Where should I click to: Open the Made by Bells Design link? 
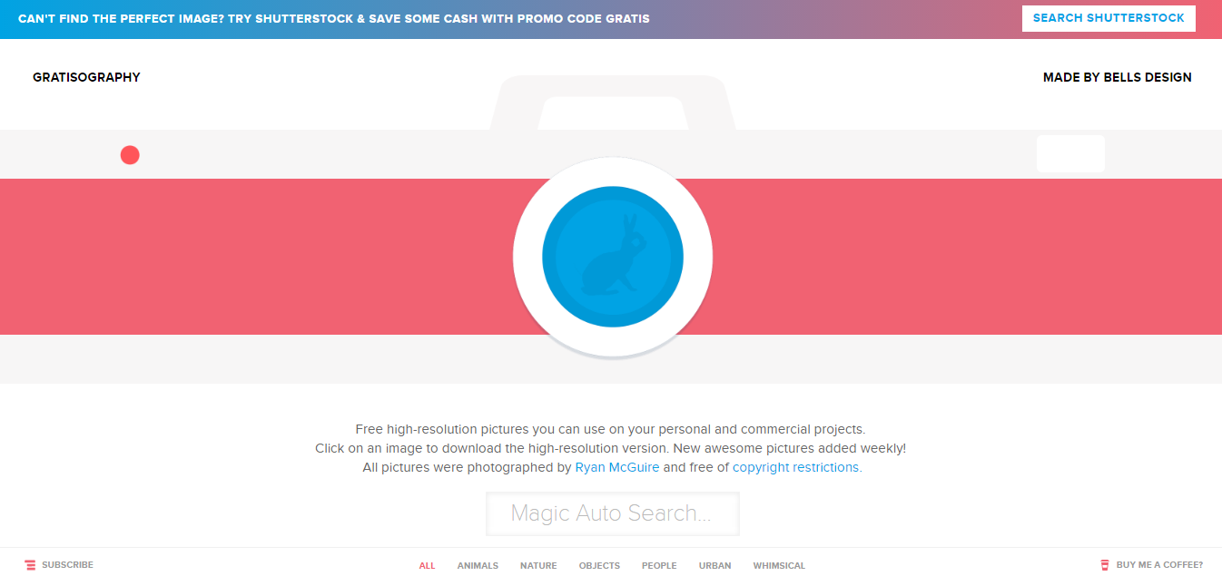tap(1117, 77)
